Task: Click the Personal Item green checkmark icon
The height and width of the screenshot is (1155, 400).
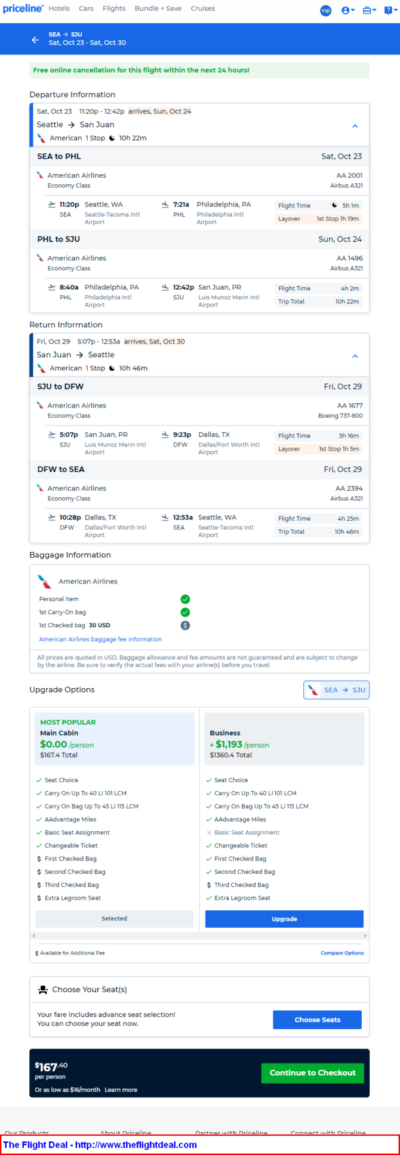Action: [185, 599]
